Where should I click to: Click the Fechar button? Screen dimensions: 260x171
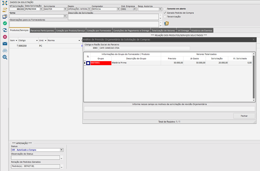coord(244,116)
